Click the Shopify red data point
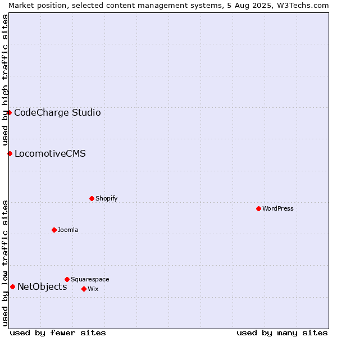The width and height of the screenshot is (337, 337). (92, 198)
